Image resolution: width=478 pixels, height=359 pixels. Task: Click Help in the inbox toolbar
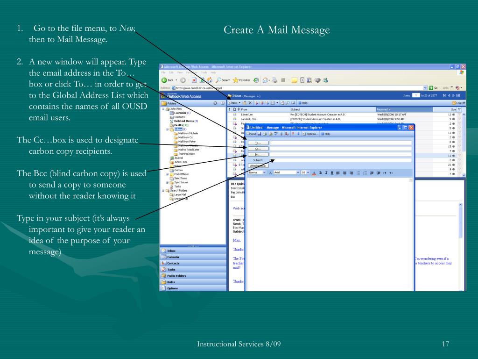pyautogui.click(x=303, y=103)
